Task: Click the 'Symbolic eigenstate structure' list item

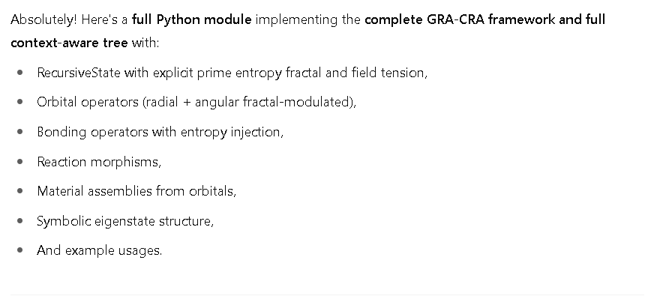Action: point(125,221)
